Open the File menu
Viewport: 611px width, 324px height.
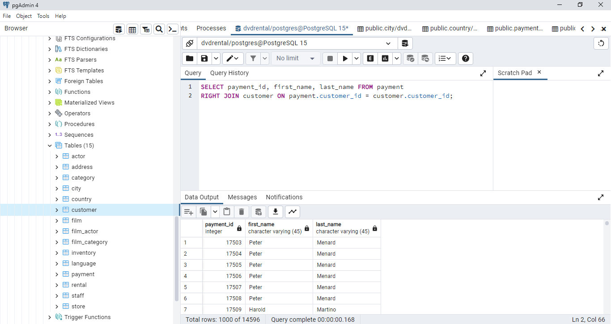click(x=7, y=16)
